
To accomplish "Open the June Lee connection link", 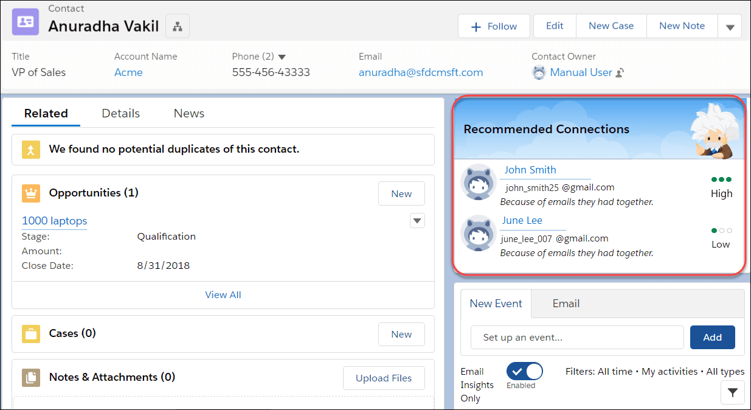I will point(522,220).
